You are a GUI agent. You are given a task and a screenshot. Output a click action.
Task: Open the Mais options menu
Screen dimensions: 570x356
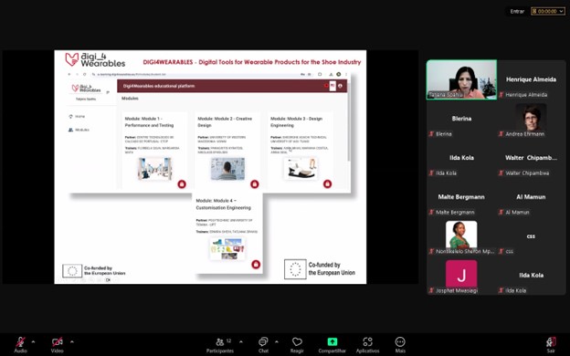point(400,345)
